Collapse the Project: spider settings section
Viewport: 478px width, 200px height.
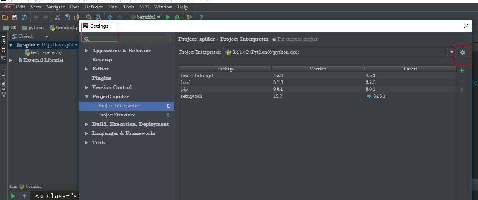pos(87,97)
